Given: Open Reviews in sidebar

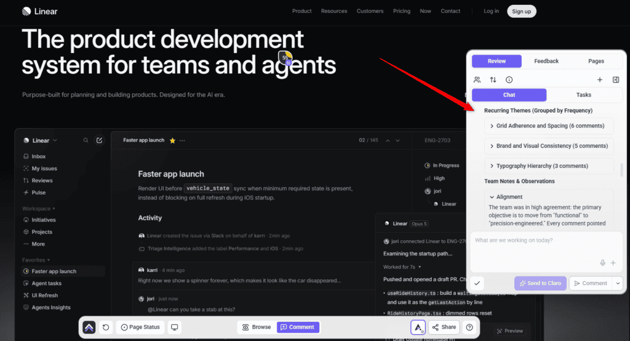Looking at the screenshot, I should (38, 180).
